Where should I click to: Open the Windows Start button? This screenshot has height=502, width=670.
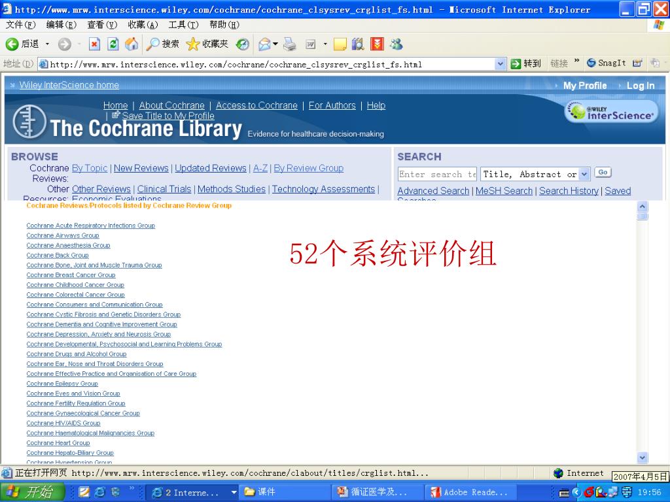pos(31,492)
